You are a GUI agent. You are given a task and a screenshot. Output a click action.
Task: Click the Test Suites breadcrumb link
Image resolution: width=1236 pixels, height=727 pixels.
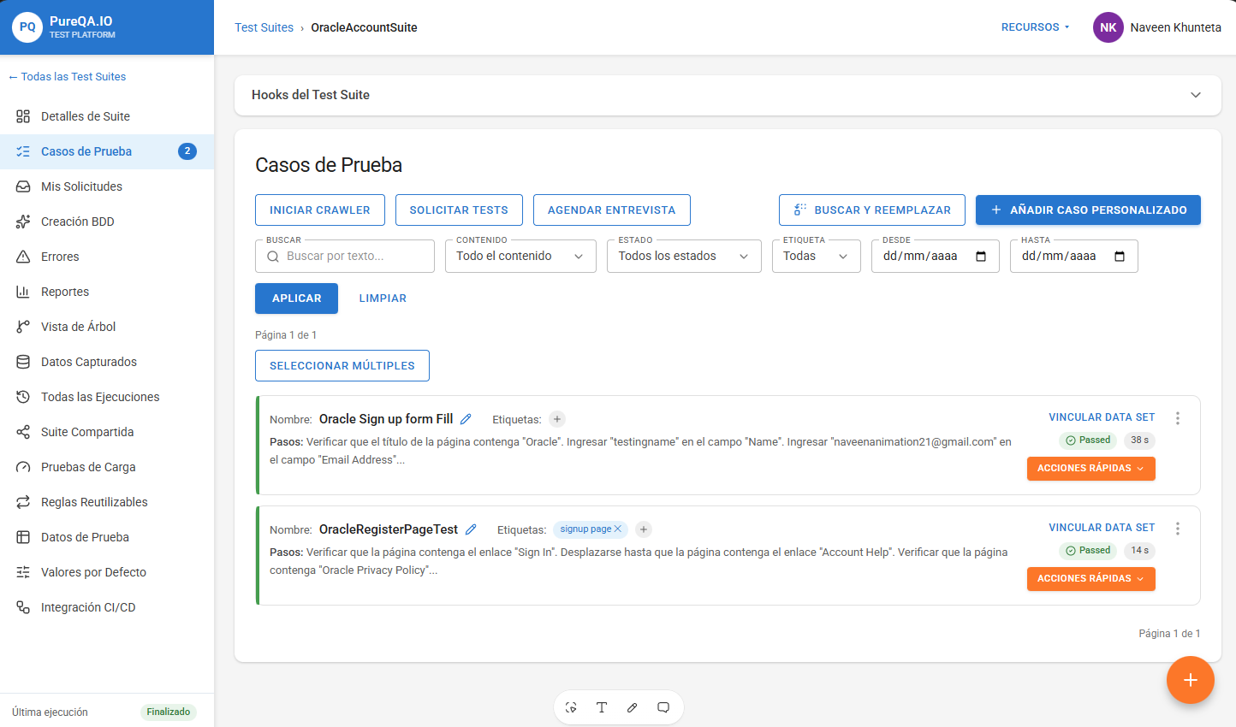pyautogui.click(x=264, y=27)
